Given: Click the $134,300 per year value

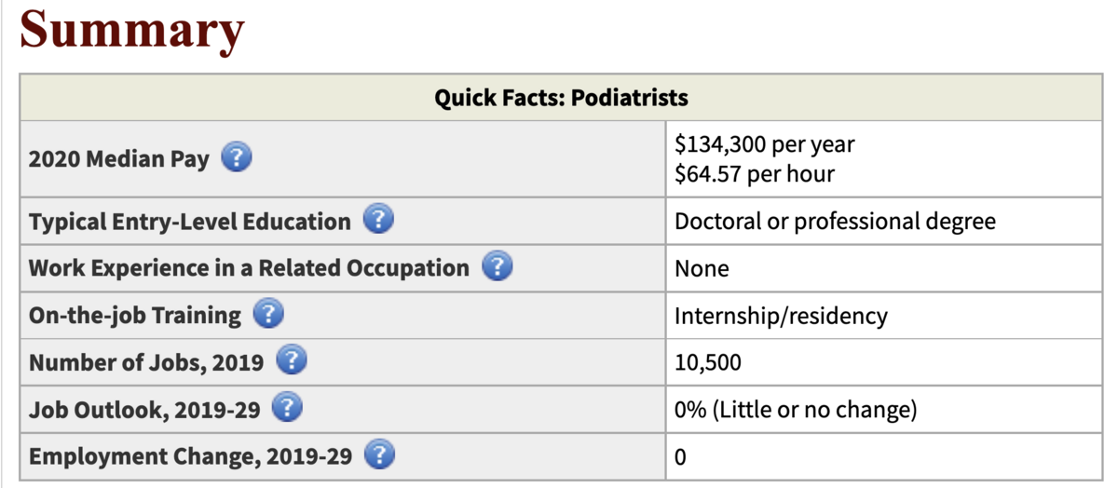Looking at the screenshot, I should tap(764, 144).
